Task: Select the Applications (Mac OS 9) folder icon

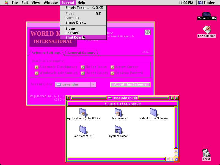Action: pyautogui.click(x=83, y=112)
